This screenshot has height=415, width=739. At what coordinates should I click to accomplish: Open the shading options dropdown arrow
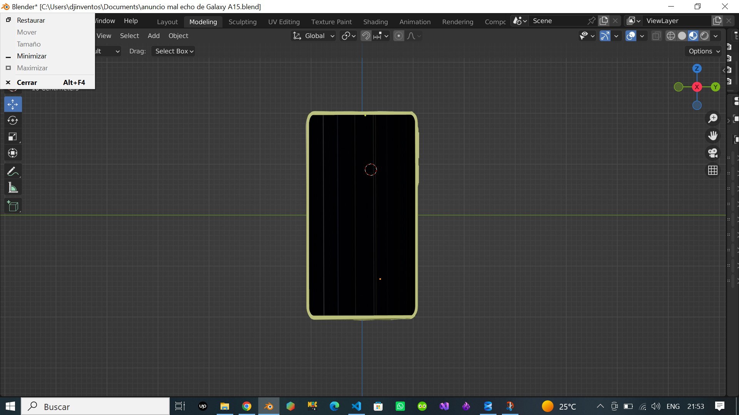(716, 36)
